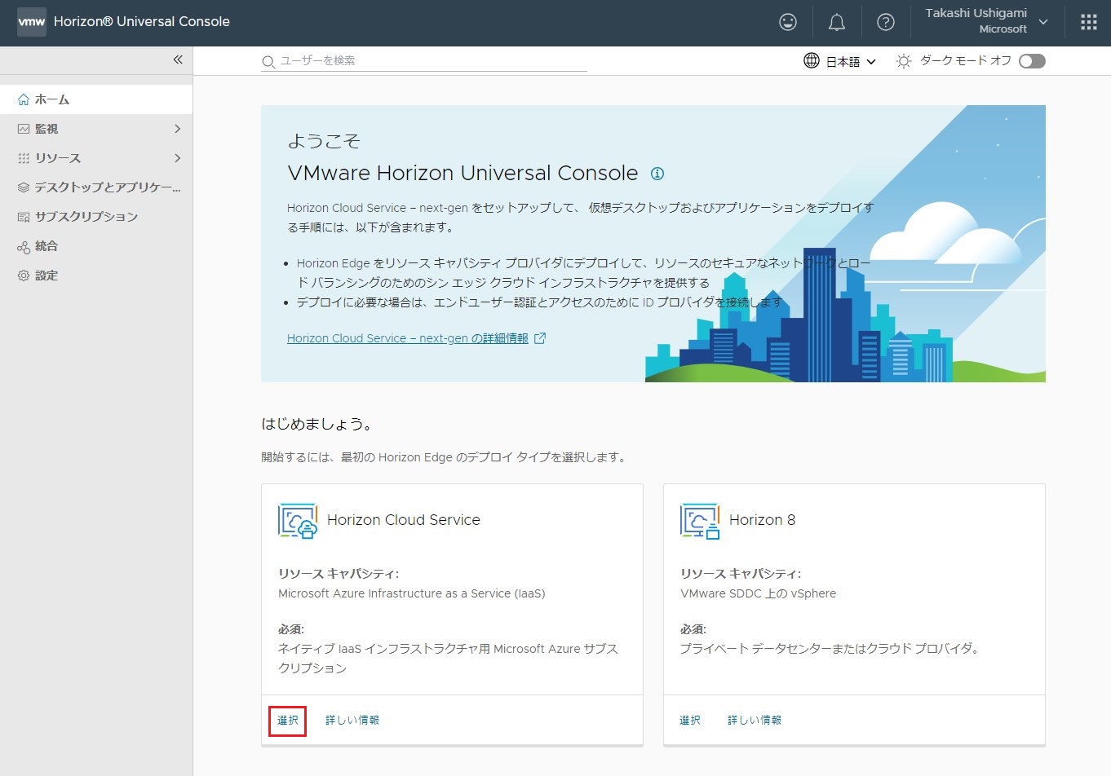Click the Horizon Cloud Service card icon
The width and height of the screenshot is (1111, 776).
point(297,520)
